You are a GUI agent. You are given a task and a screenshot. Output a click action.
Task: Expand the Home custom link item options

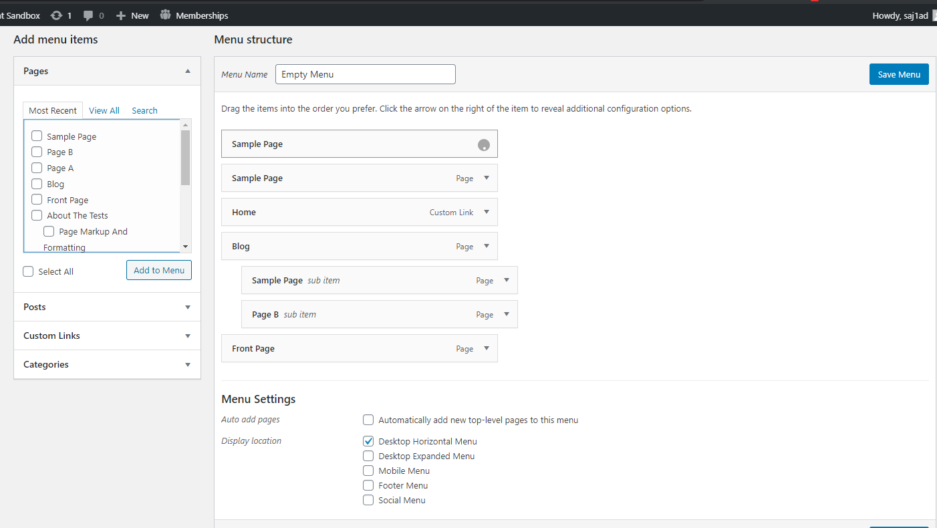pyautogui.click(x=487, y=212)
